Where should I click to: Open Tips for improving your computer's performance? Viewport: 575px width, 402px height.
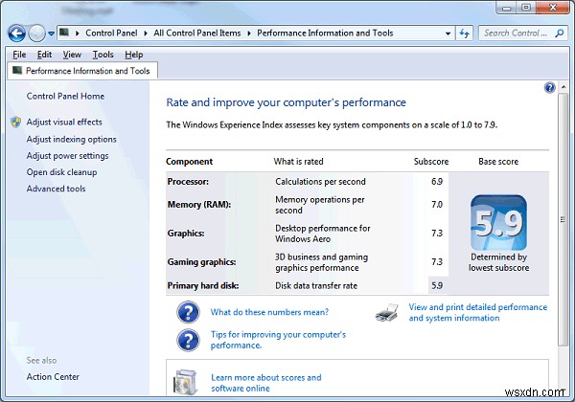click(278, 340)
